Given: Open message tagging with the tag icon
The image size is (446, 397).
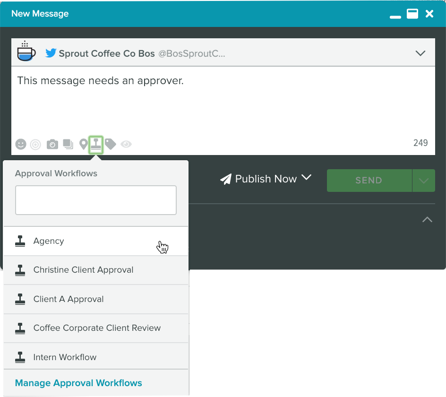Looking at the screenshot, I should pyautogui.click(x=111, y=144).
